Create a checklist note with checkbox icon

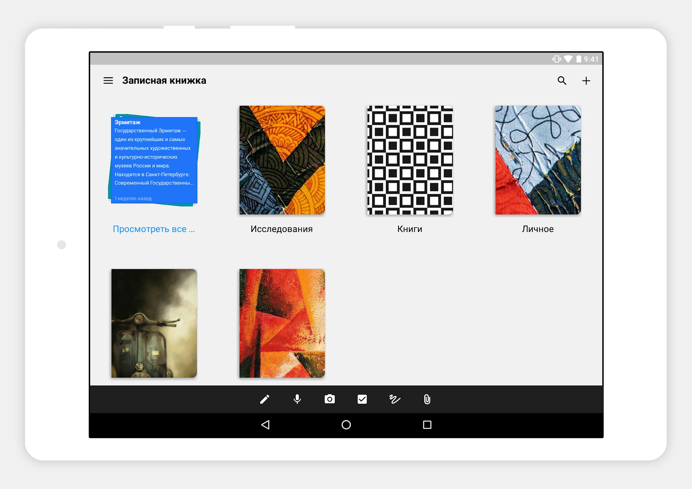tap(362, 399)
